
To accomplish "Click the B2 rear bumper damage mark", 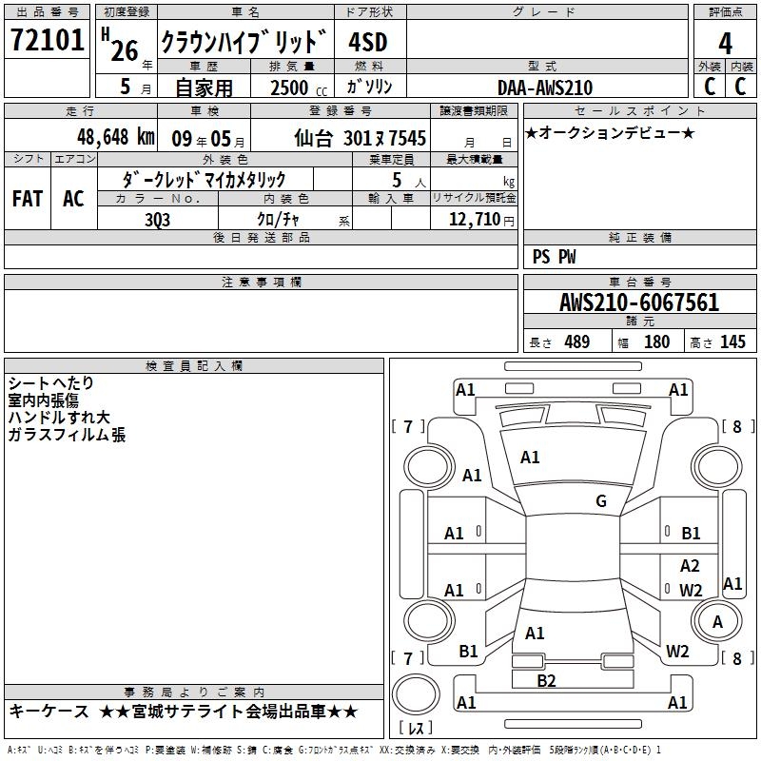I will [x=546, y=680].
